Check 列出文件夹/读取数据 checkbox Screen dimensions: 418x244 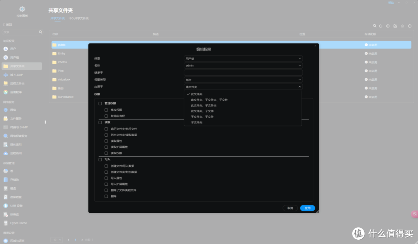tap(106, 135)
